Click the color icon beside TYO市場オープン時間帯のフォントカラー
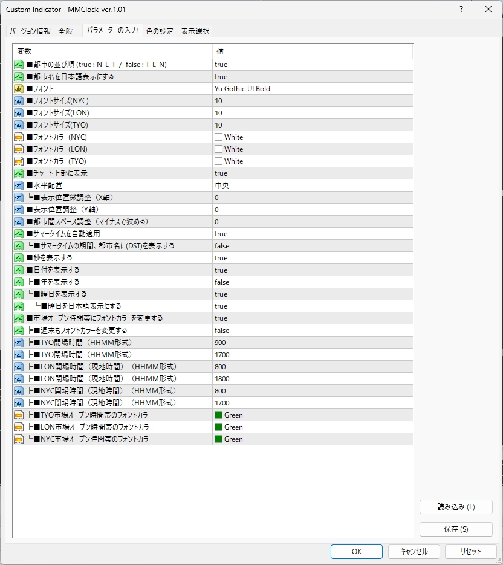The height and width of the screenshot is (565, 503). 19,415
